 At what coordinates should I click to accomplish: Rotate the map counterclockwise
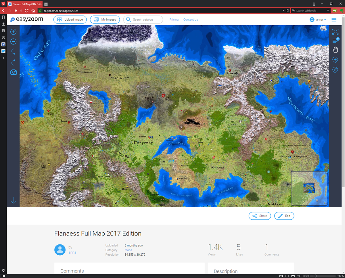(x=13, y=52)
